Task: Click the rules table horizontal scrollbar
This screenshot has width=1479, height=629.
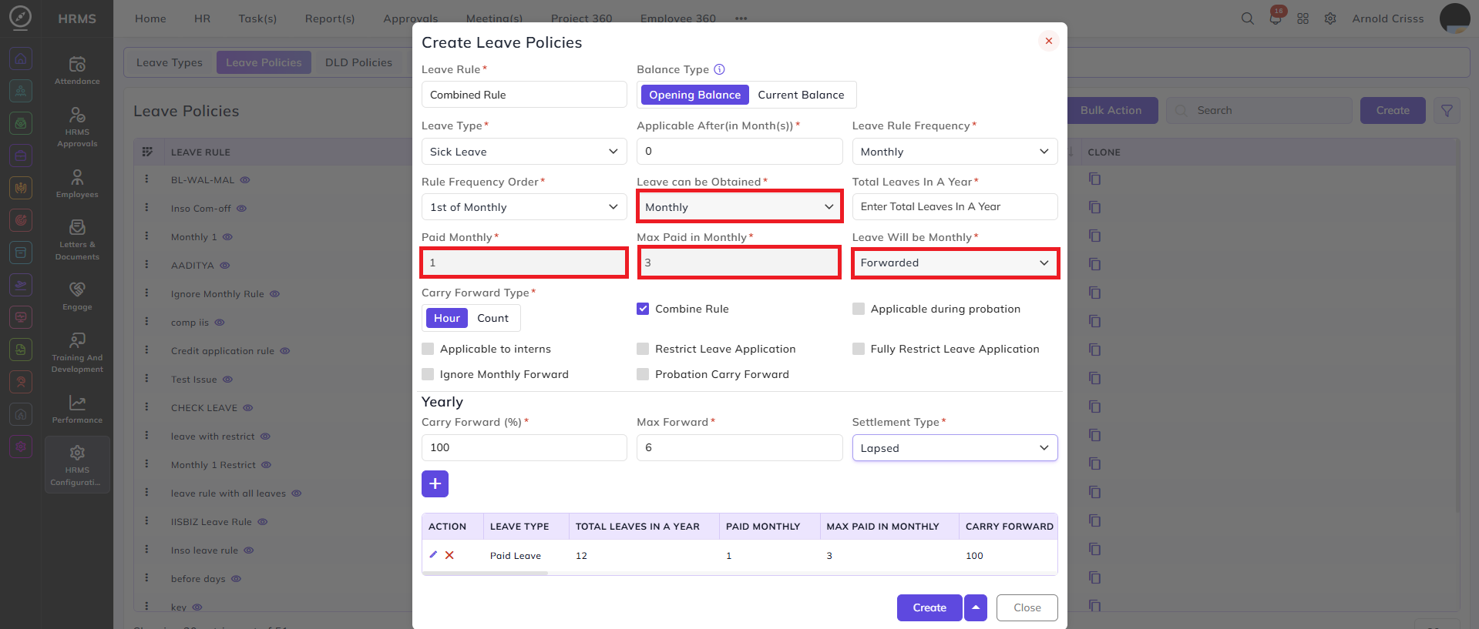Action: pyautogui.click(x=485, y=574)
